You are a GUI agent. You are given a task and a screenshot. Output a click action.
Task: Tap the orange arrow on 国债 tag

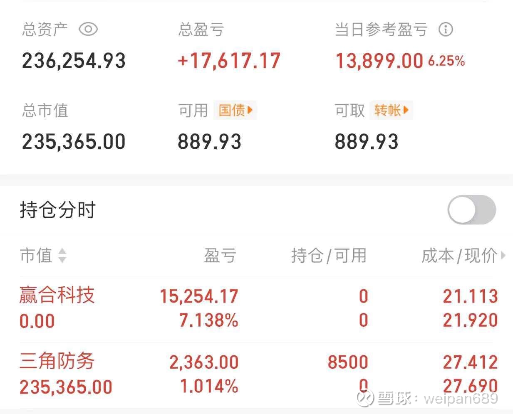250,110
